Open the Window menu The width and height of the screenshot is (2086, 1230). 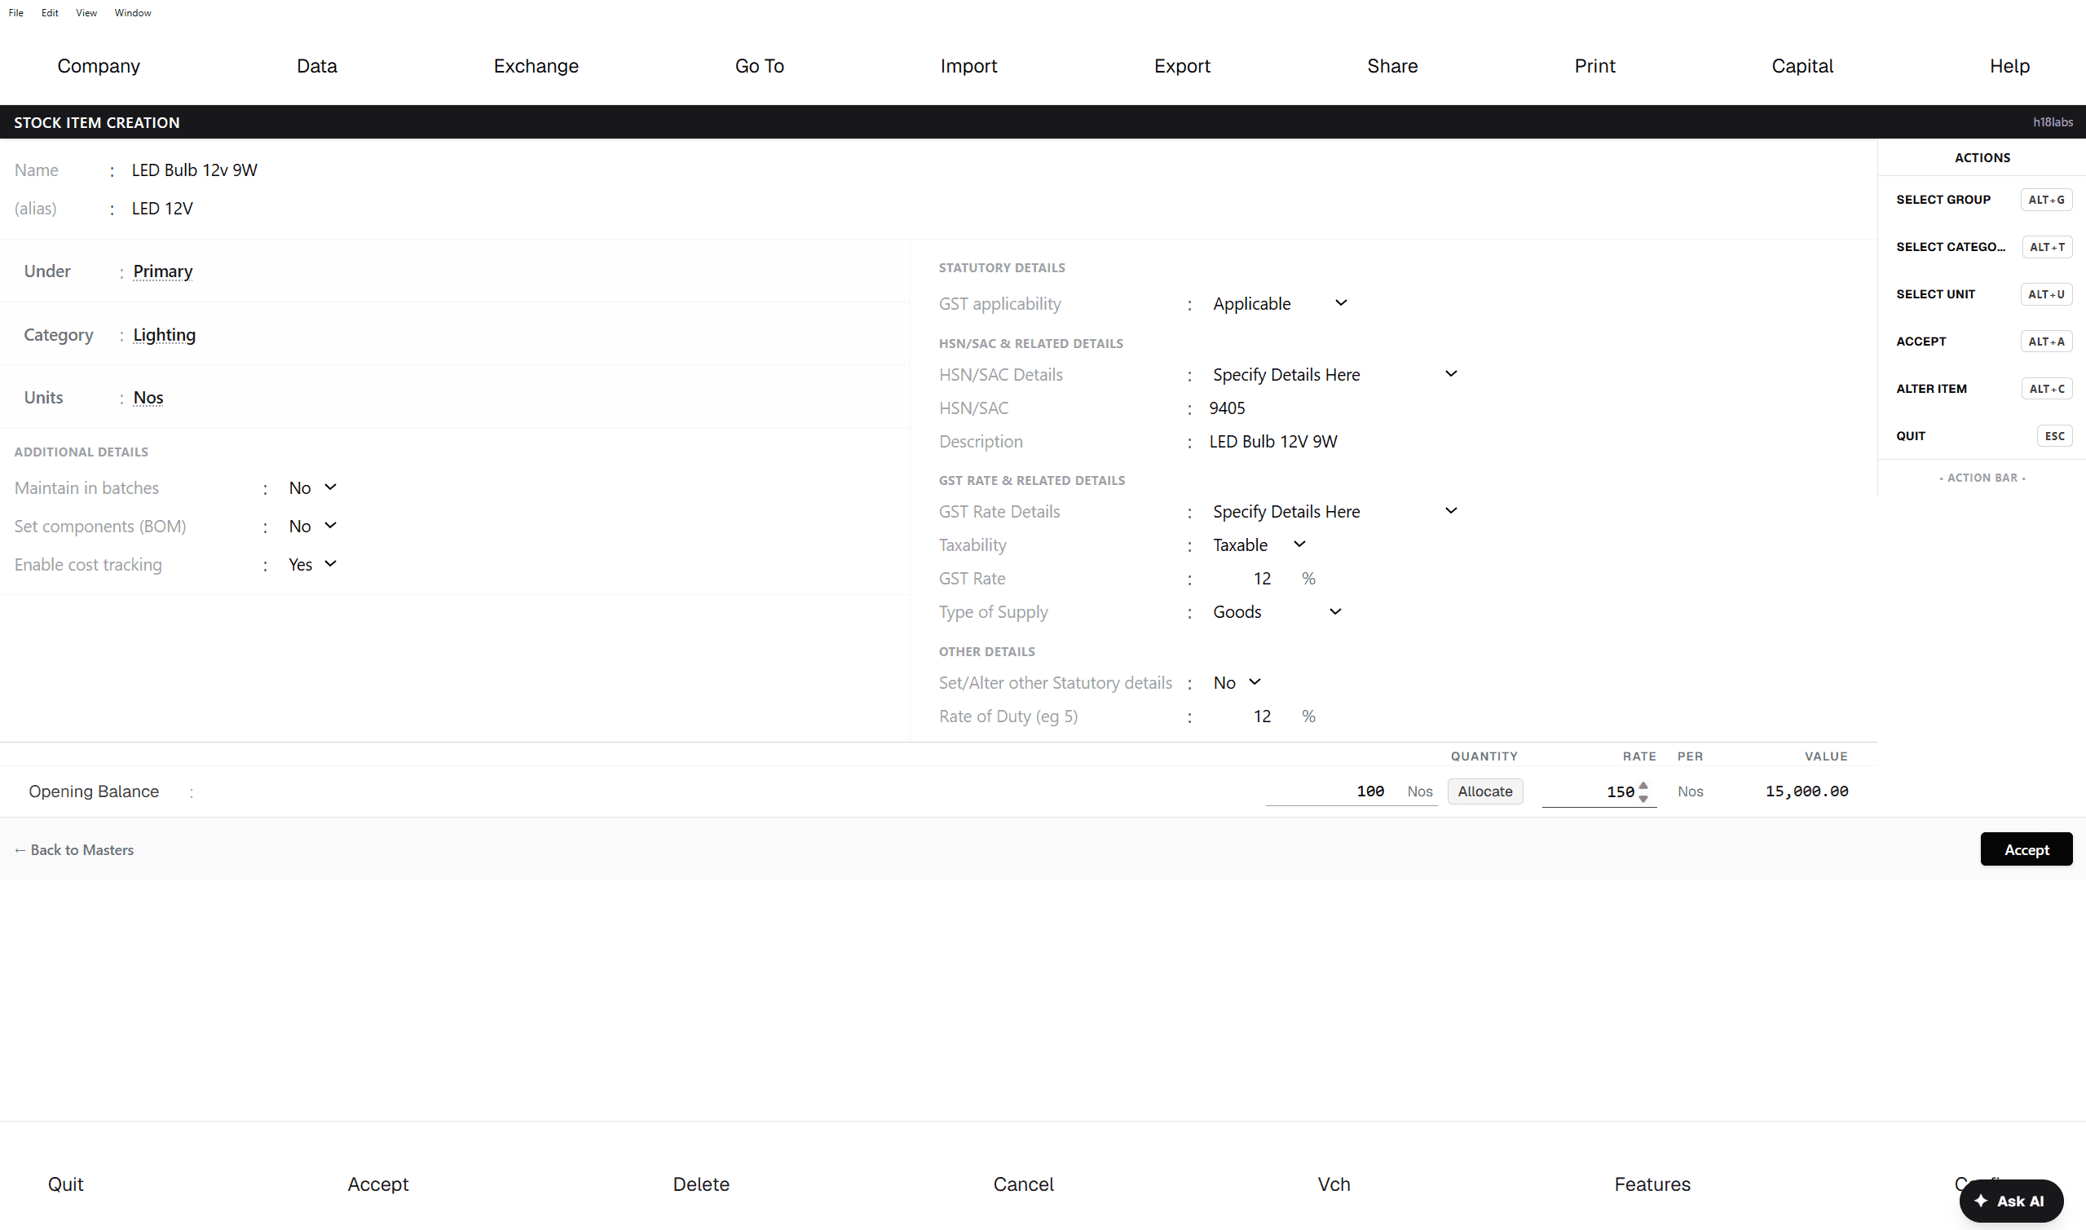(x=133, y=12)
